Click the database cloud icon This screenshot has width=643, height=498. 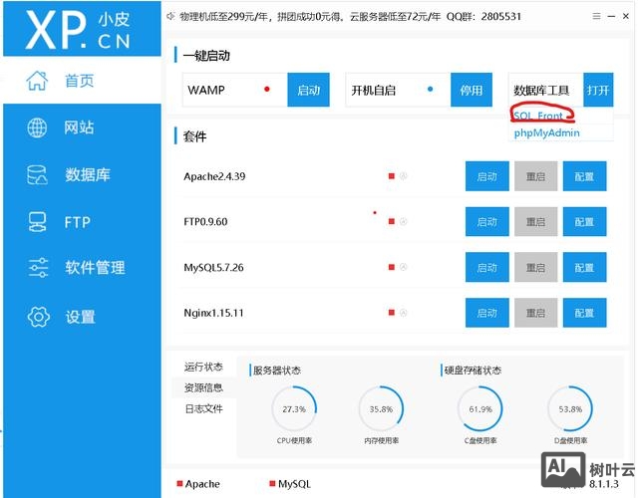point(37,175)
